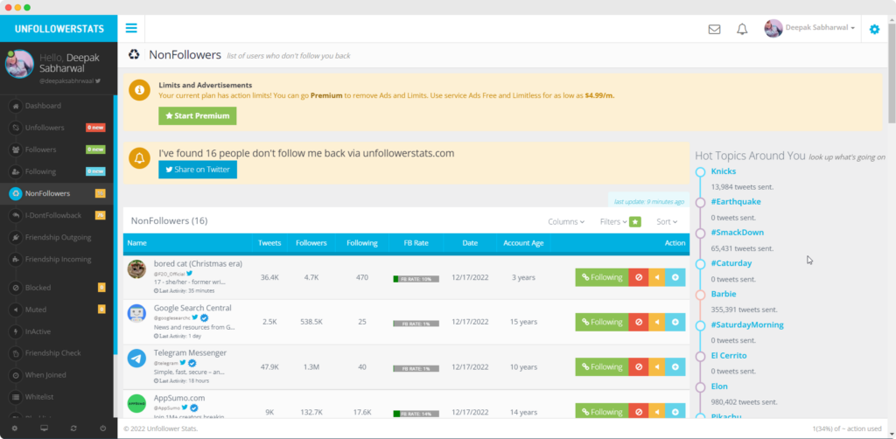Screen dimensions: 896x439
Task: Sort by the Followers column header
Action: coord(311,243)
